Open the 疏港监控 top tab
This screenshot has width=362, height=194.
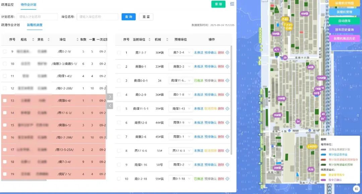pyautogui.click(x=8, y=5)
